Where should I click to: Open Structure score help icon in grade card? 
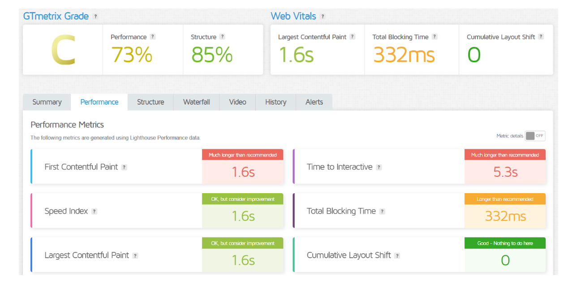coord(222,37)
